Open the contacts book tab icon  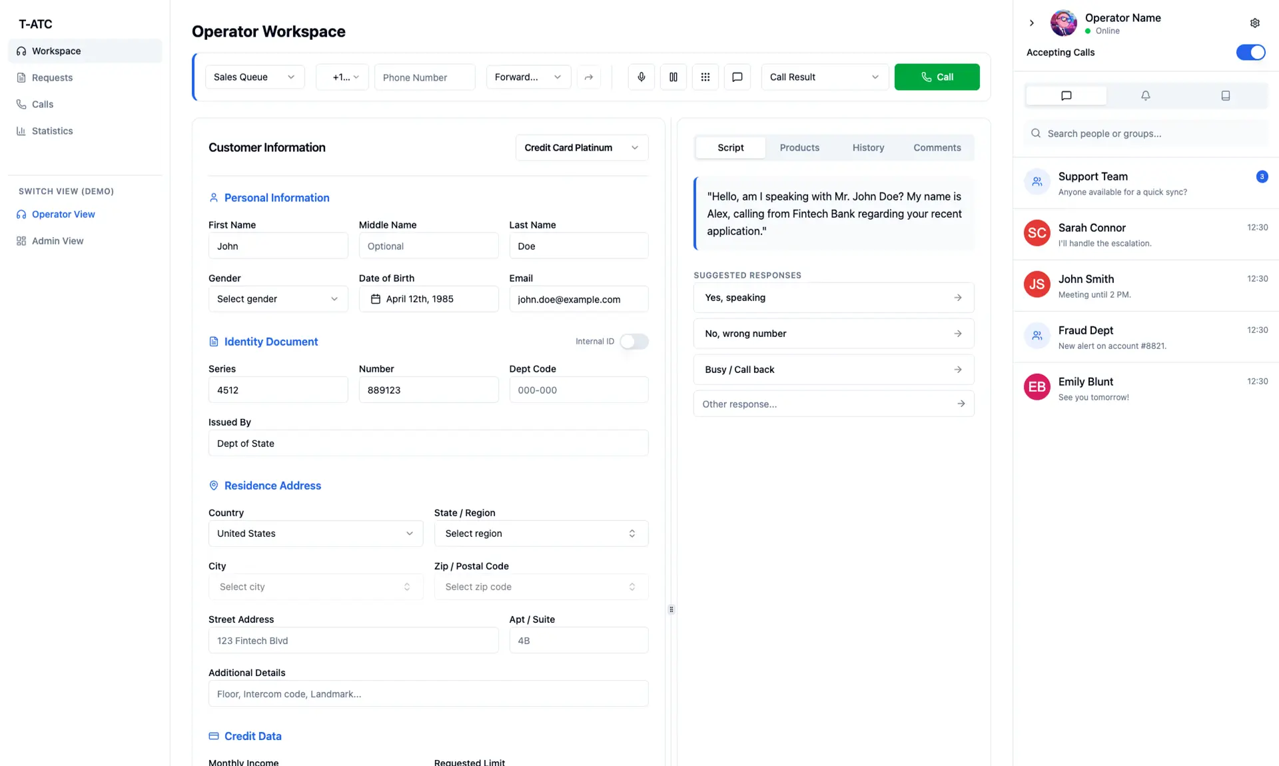[1225, 96]
